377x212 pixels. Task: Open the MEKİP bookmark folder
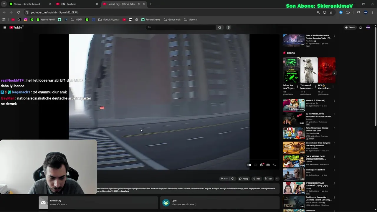pyautogui.click(x=77, y=20)
